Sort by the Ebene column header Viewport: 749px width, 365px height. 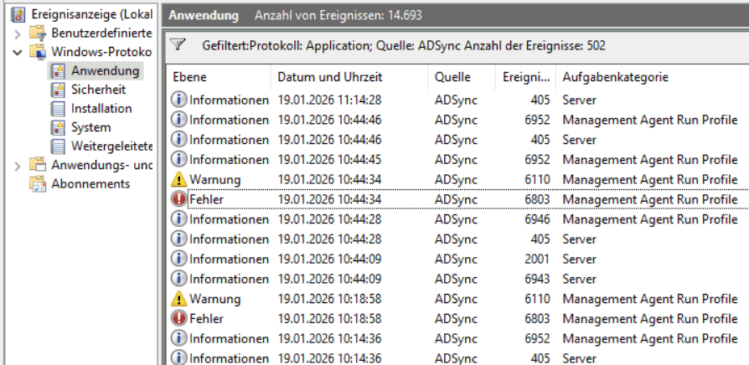(x=189, y=77)
